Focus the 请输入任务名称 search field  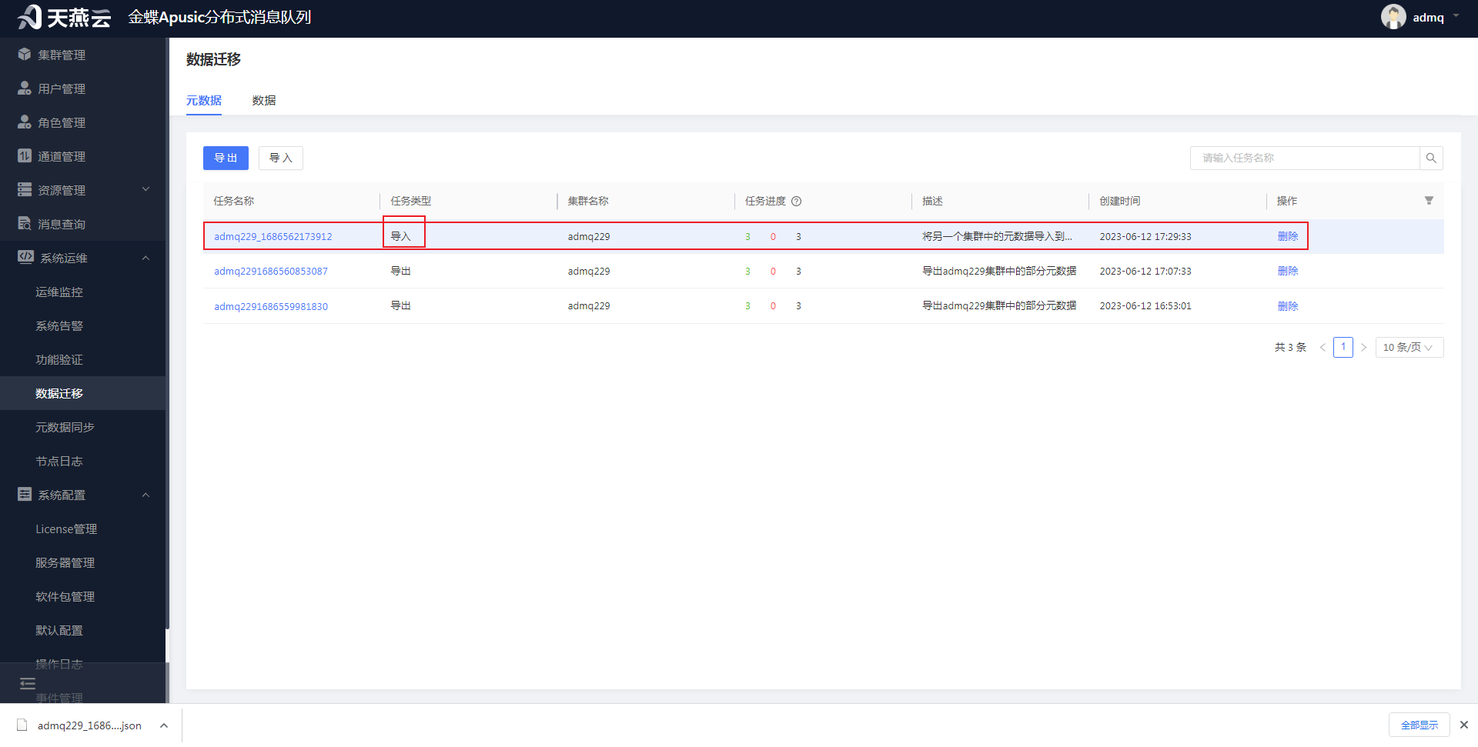coord(1305,158)
